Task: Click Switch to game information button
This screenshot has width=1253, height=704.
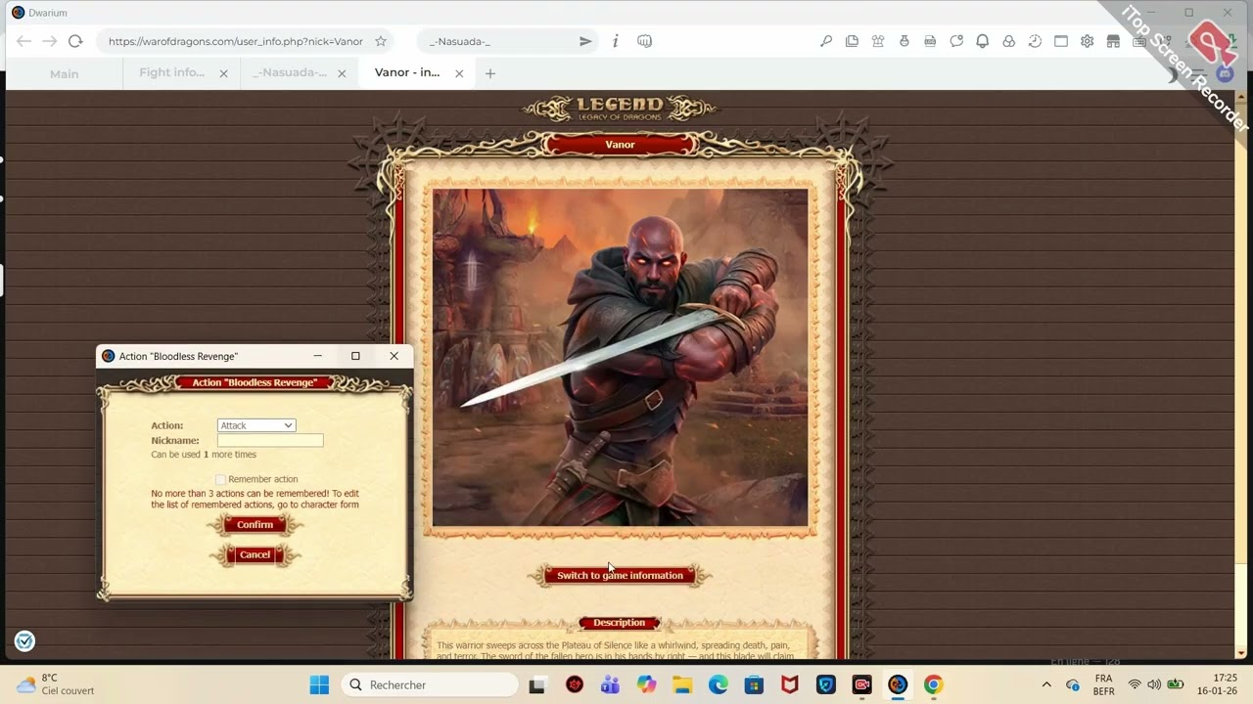Action: point(620,575)
